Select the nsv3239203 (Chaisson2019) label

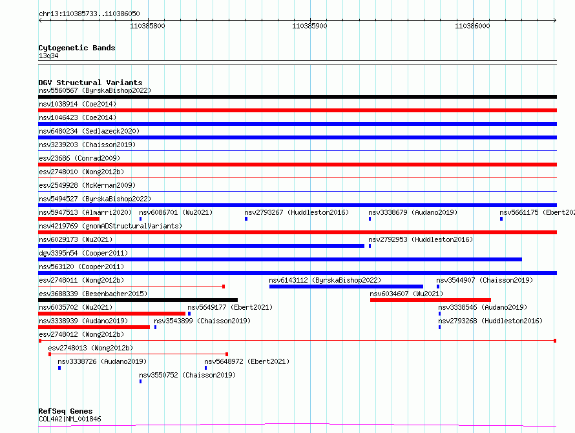coord(87,145)
